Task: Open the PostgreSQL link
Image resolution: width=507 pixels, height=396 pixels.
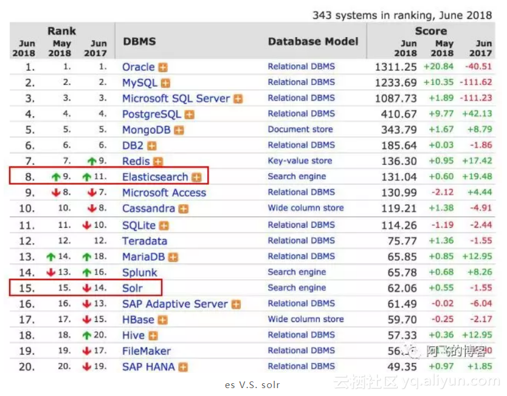Action: pos(151,114)
